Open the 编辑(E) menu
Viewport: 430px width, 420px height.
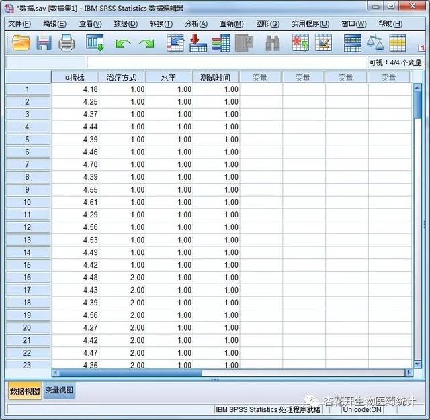[x=55, y=24]
